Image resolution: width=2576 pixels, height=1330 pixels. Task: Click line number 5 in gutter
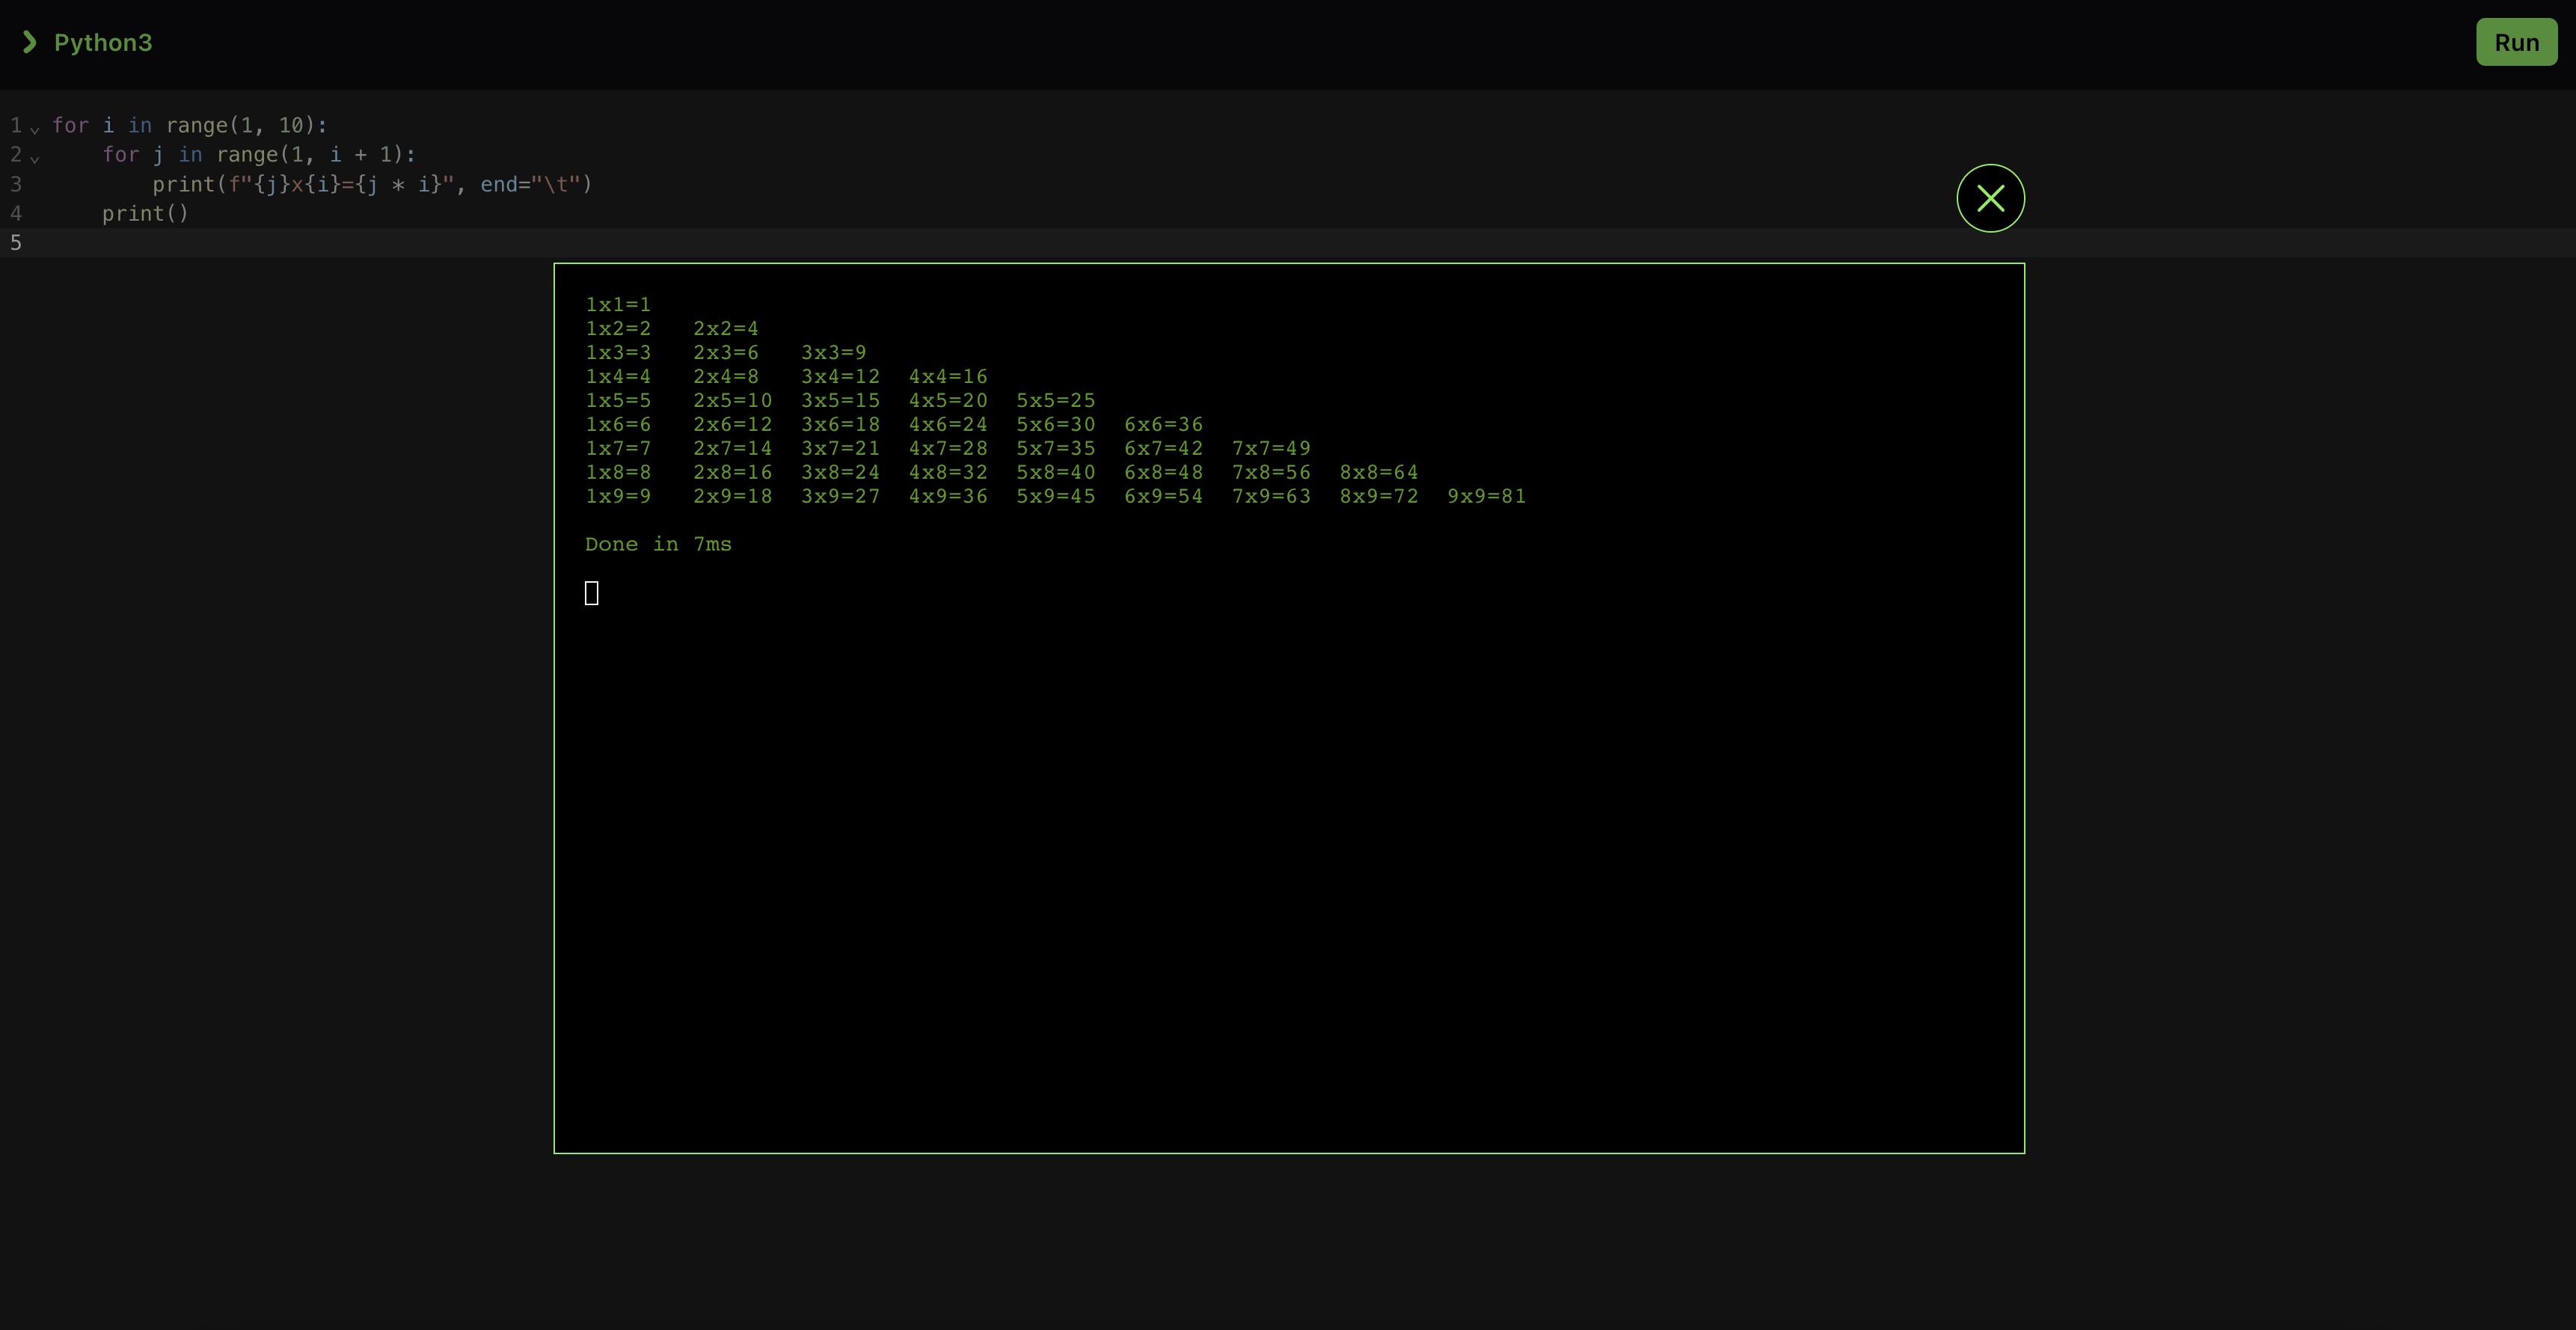(x=16, y=242)
